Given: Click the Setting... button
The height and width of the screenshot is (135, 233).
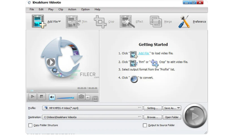Looking at the screenshot, I should coord(153,108).
